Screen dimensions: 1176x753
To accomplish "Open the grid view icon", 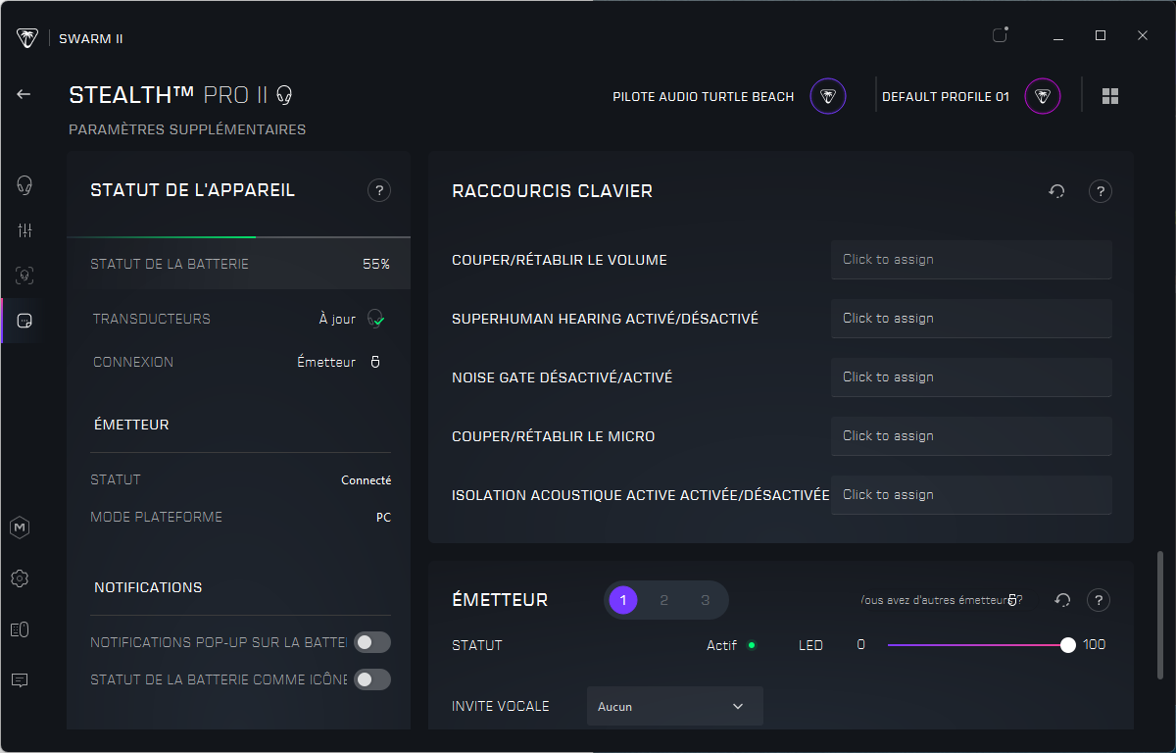I will [x=1110, y=96].
